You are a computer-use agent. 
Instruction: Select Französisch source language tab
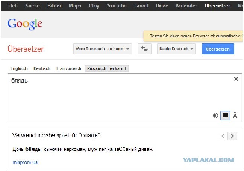point(68,69)
